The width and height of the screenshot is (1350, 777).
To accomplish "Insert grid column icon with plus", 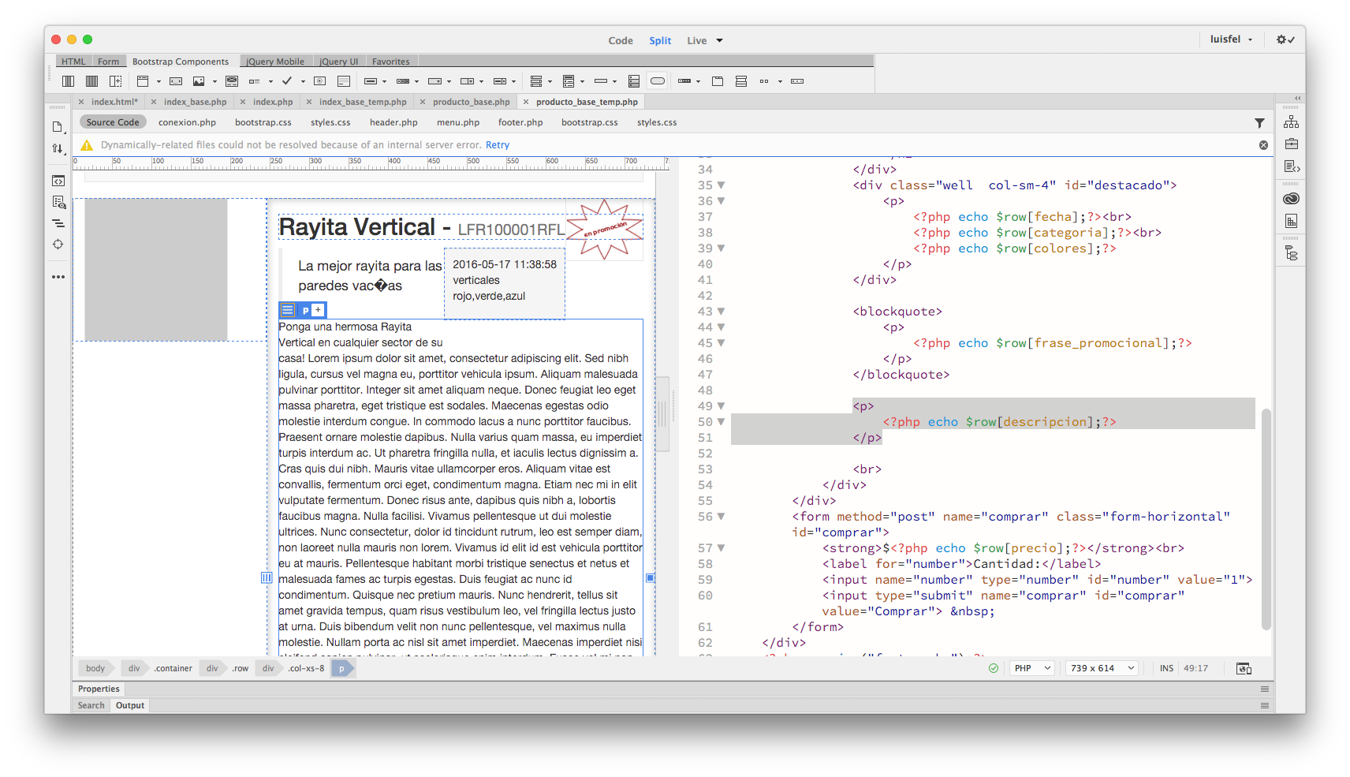I will point(116,81).
